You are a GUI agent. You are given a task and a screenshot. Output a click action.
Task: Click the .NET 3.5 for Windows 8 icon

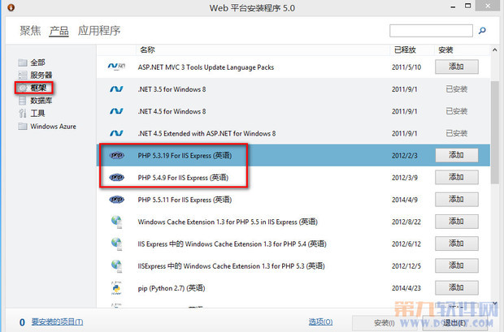tap(116, 89)
